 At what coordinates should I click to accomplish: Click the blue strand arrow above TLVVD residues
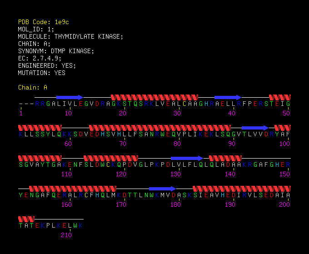click(255, 128)
